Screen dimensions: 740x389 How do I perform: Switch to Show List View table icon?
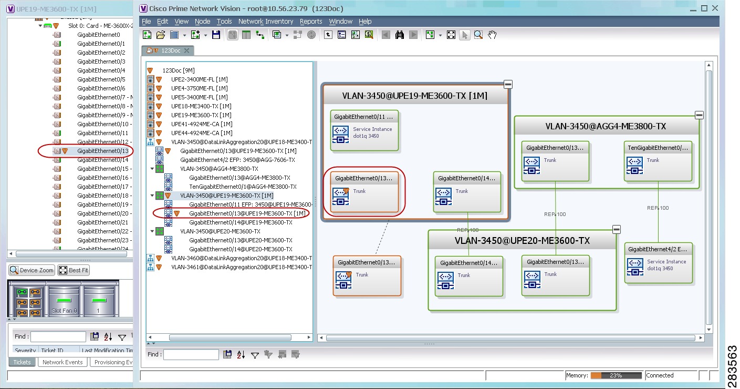246,35
